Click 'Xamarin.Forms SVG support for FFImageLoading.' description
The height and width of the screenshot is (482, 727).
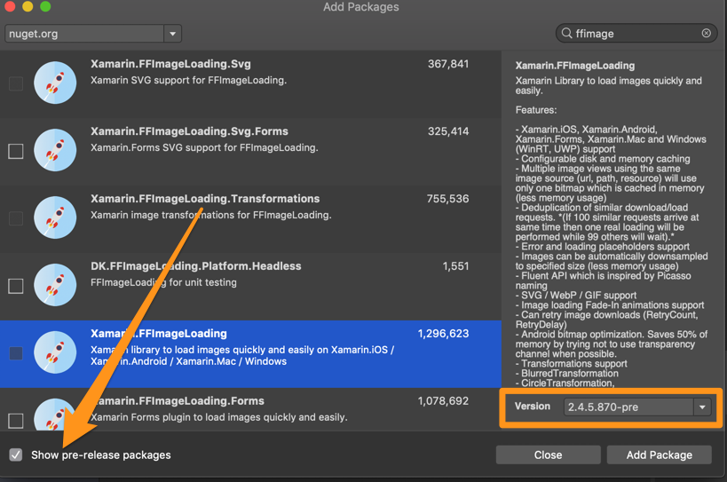(x=204, y=147)
